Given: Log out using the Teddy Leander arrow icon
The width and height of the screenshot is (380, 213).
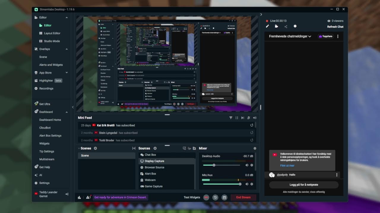Looking at the screenshot, I should 67,194.
